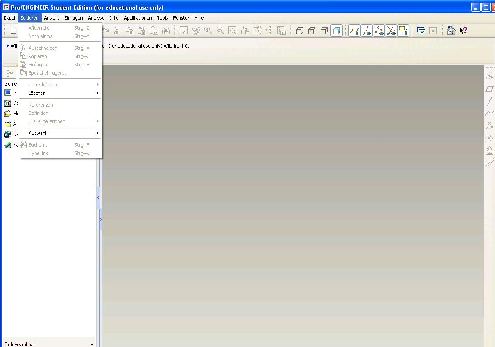The height and width of the screenshot is (347, 495).
Task: Select the Hidden Line display icon
Action: pyautogui.click(x=312, y=31)
